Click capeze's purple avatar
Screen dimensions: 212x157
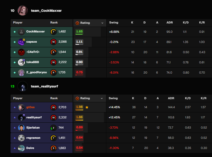pos(21,42)
